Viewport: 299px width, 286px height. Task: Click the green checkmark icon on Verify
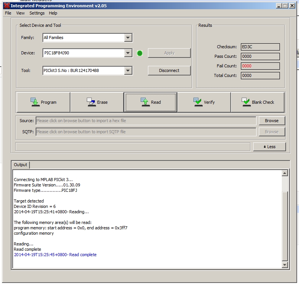click(198, 102)
